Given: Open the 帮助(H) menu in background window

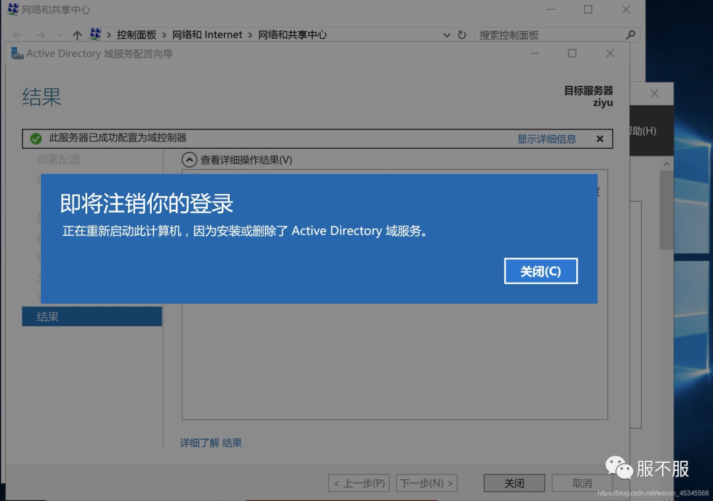Looking at the screenshot, I should (x=643, y=131).
